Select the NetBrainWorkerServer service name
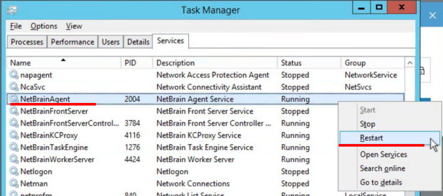The height and width of the screenshot is (196, 443). coord(57,160)
